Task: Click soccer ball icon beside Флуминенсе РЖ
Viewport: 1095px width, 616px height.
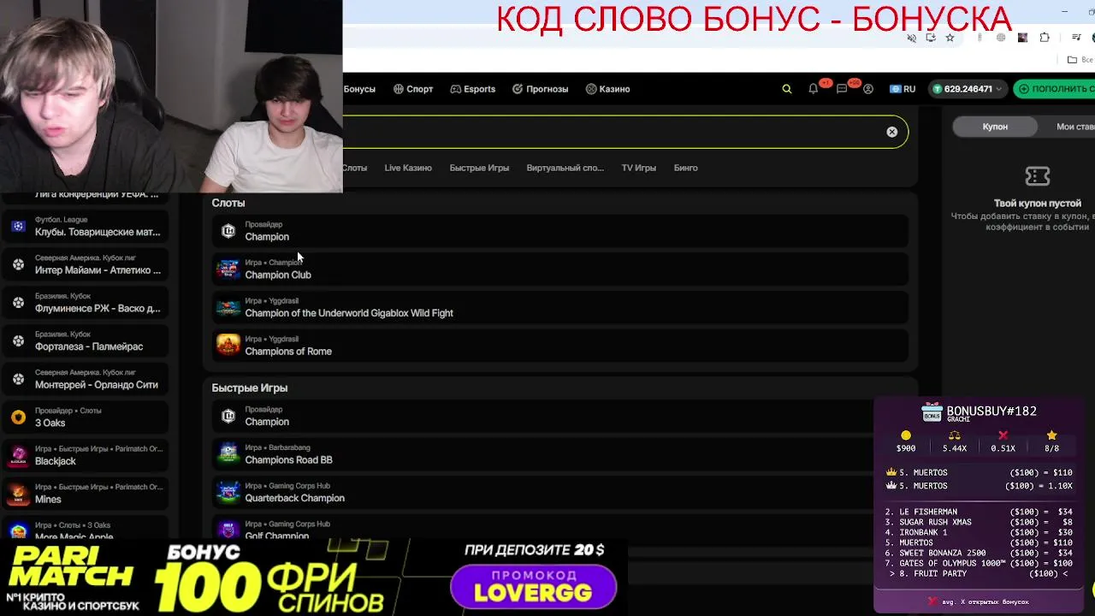Action: [x=18, y=303]
